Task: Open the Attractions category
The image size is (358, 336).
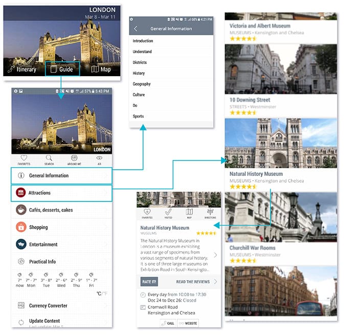Action: click(62, 193)
